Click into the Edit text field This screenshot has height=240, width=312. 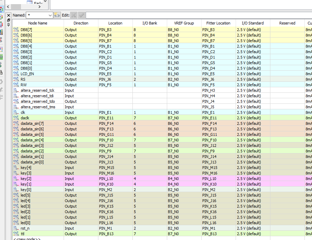[x=199, y=15]
